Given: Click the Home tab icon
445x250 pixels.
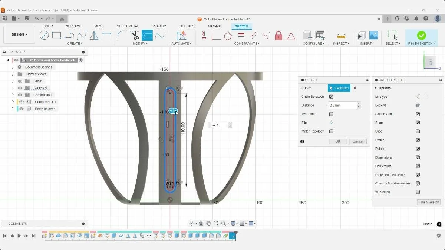Looking at the screenshot, I should tap(62, 19).
